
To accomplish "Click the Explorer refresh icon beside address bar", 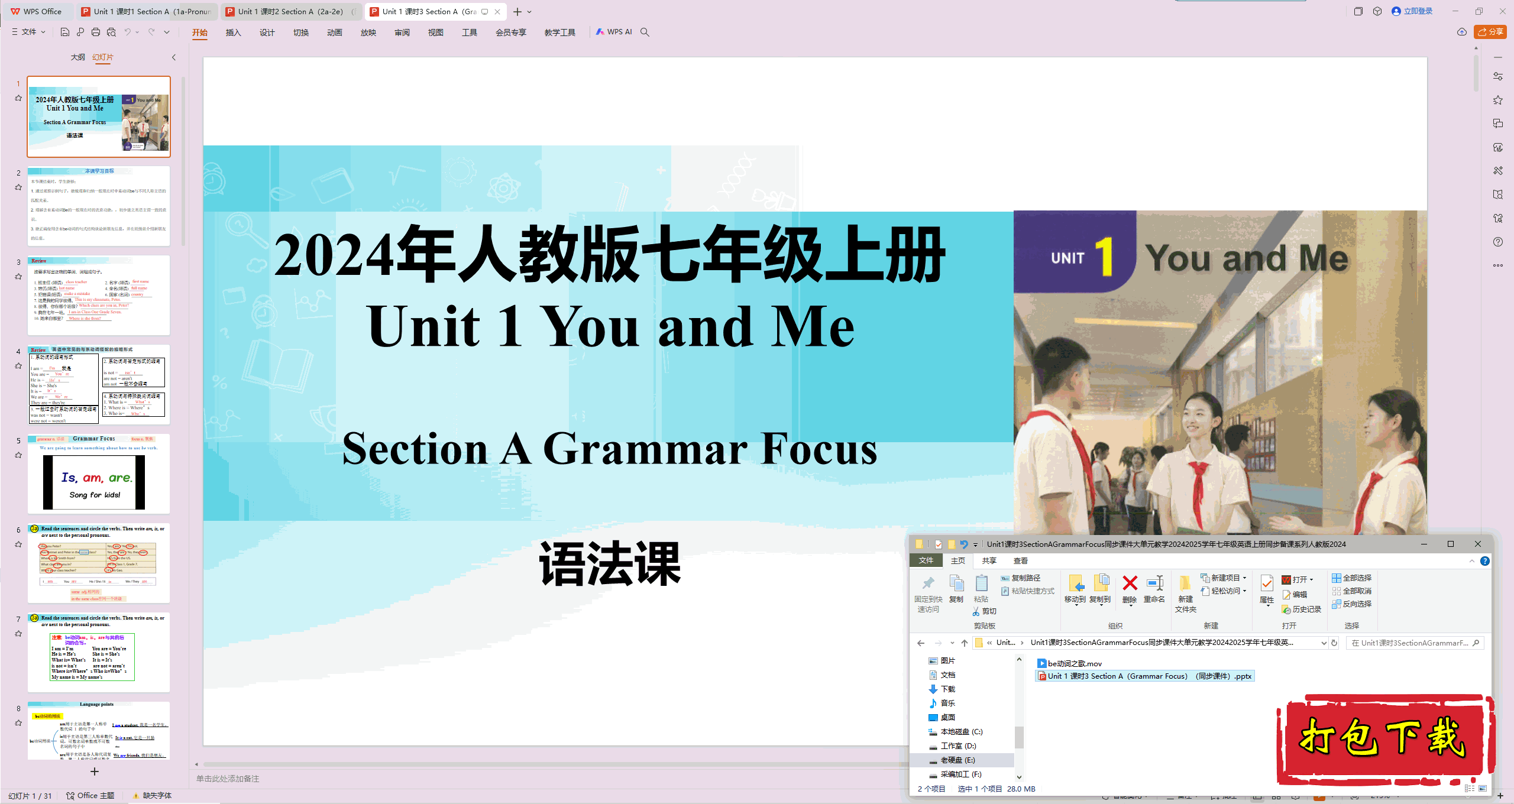I will 1334,643.
